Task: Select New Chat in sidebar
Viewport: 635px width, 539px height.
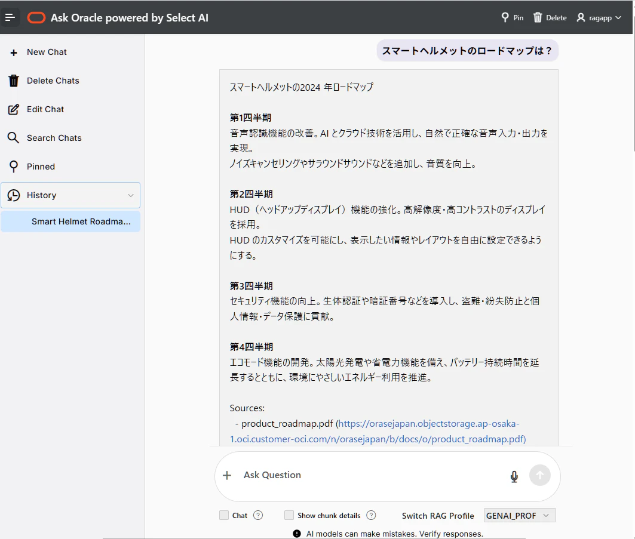Action: click(47, 52)
